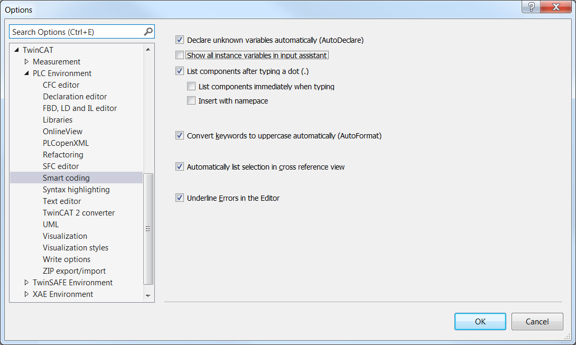This screenshot has width=576, height=345.
Task: Select XAE Environment label
Action: click(x=63, y=294)
